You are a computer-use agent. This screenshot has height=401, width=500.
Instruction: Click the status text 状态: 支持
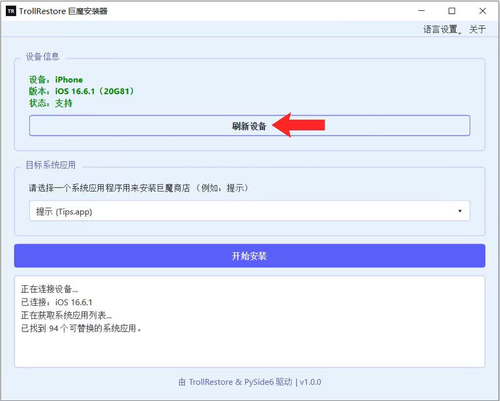pyautogui.click(x=51, y=103)
